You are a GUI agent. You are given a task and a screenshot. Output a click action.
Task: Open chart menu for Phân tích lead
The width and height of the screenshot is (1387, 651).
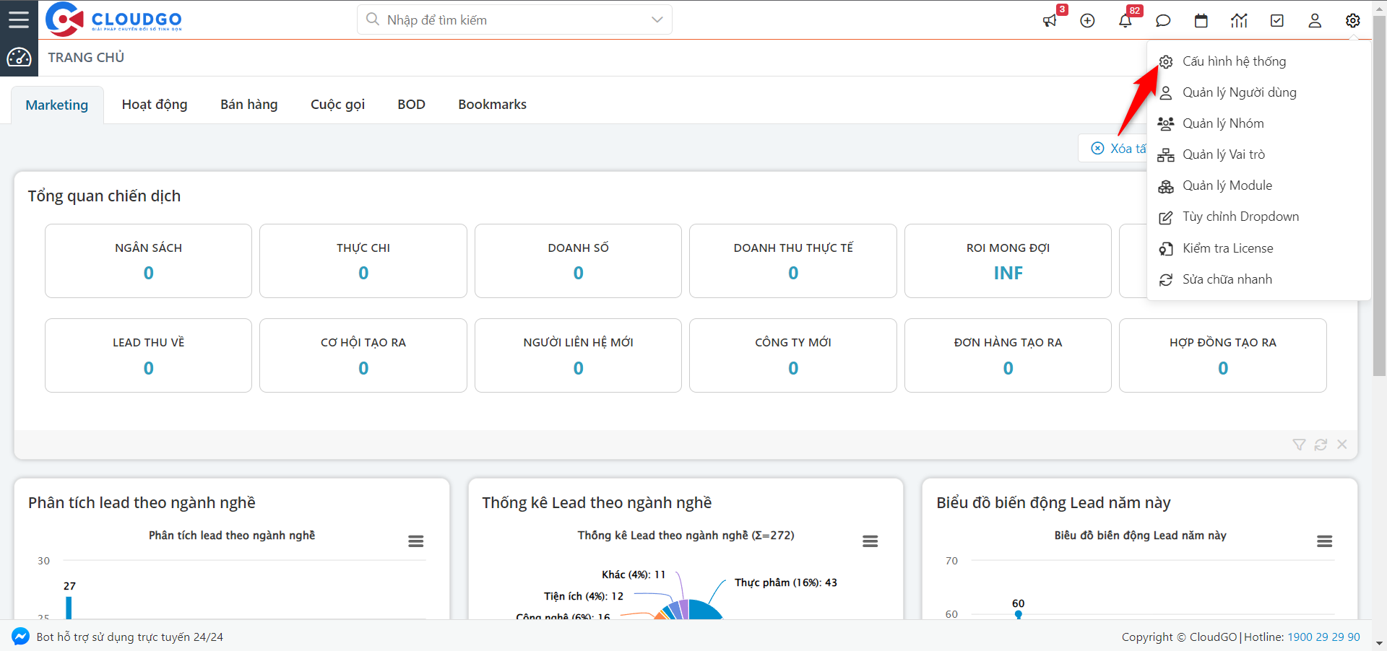(415, 541)
